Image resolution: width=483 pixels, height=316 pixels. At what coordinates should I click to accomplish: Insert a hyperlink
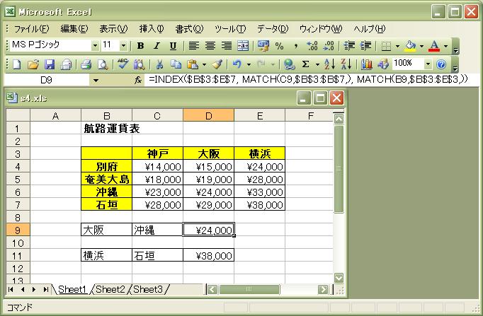click(289, 64)
